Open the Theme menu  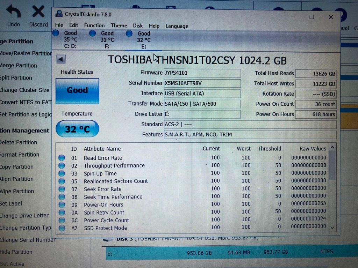pyautogui.click(x=119, y=25)
